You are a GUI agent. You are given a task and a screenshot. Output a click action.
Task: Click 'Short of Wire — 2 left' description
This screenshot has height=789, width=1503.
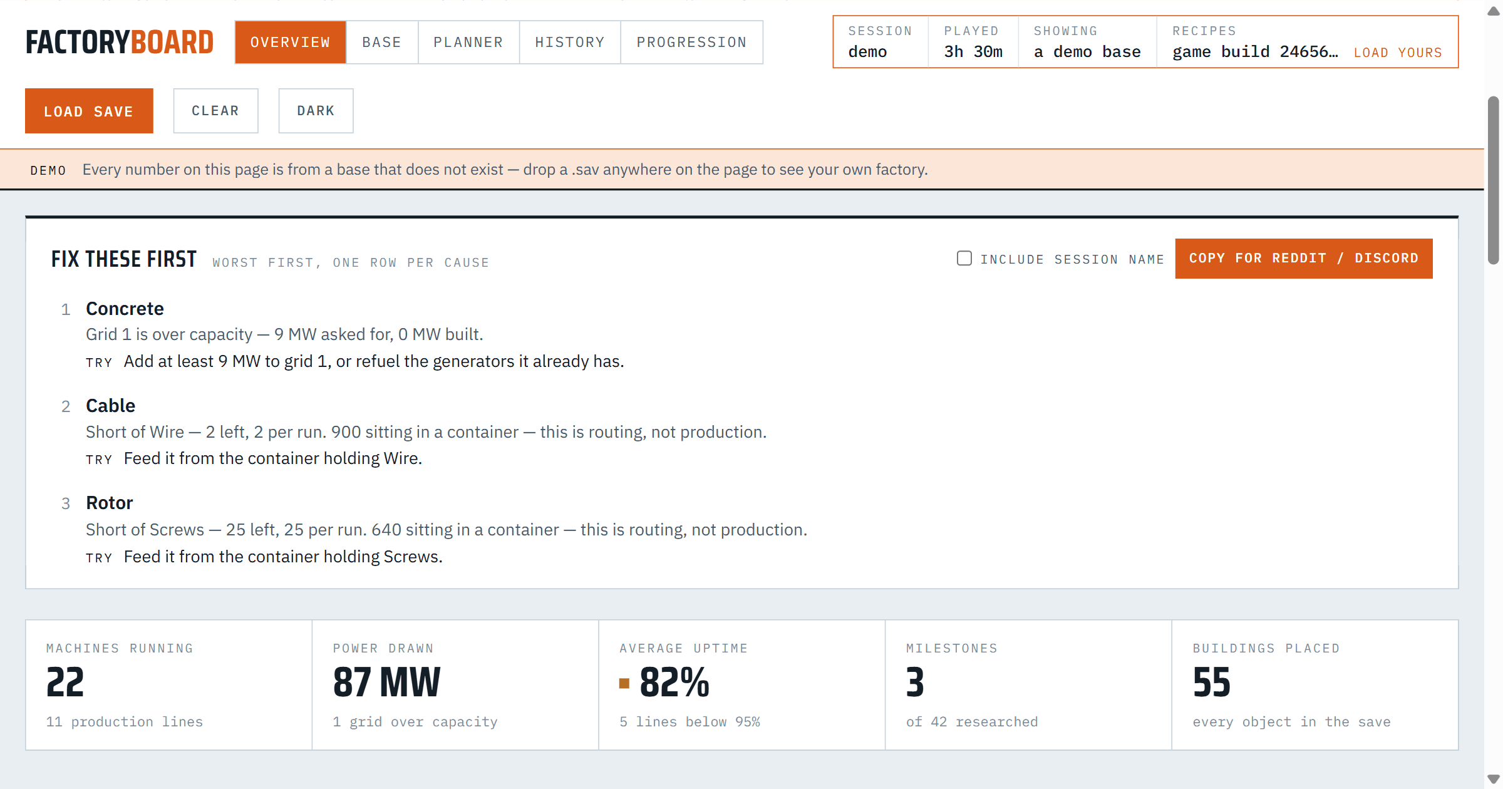coord(426,432)
